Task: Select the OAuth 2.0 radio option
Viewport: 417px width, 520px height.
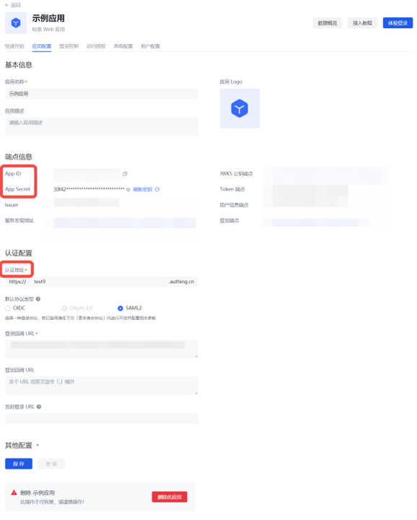Action: point(64,308)
